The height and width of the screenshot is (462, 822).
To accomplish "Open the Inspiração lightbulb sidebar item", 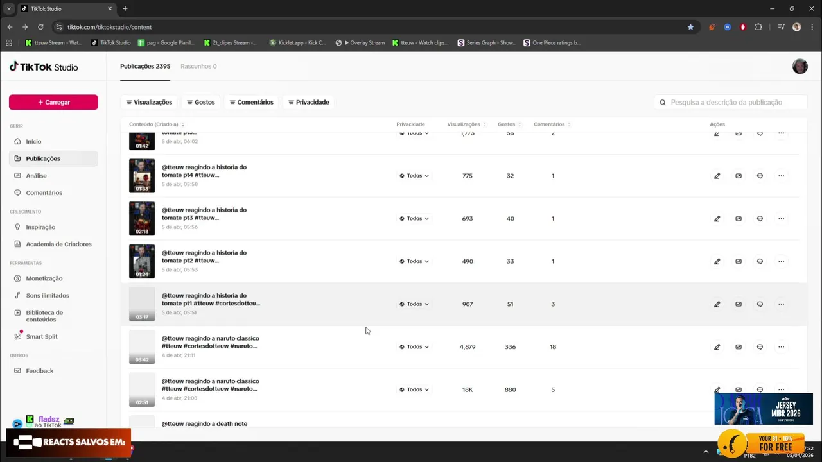I will pos(40,227).
